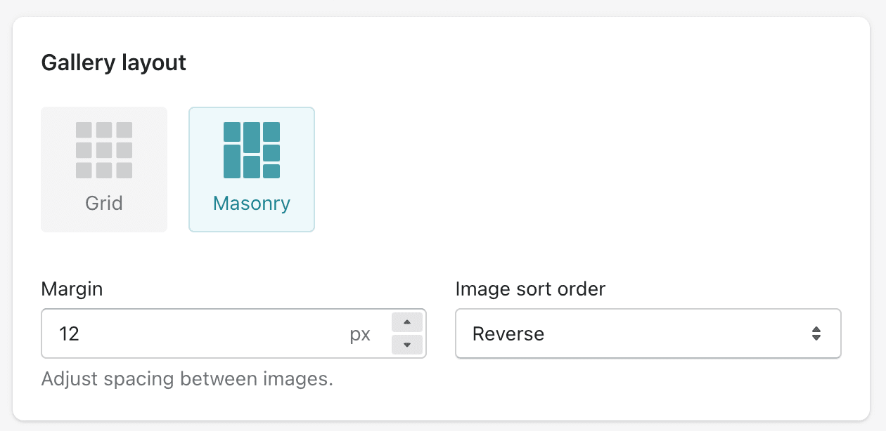Click the up-down arrows in Image sort order
The image size is (886, 431).
(816, 333)
